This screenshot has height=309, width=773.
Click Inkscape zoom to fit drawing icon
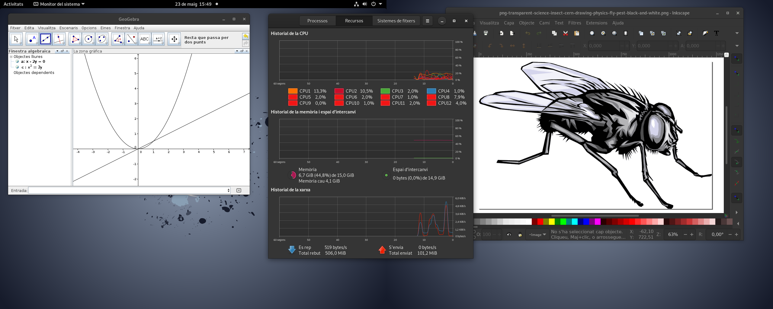coord(603,33)
